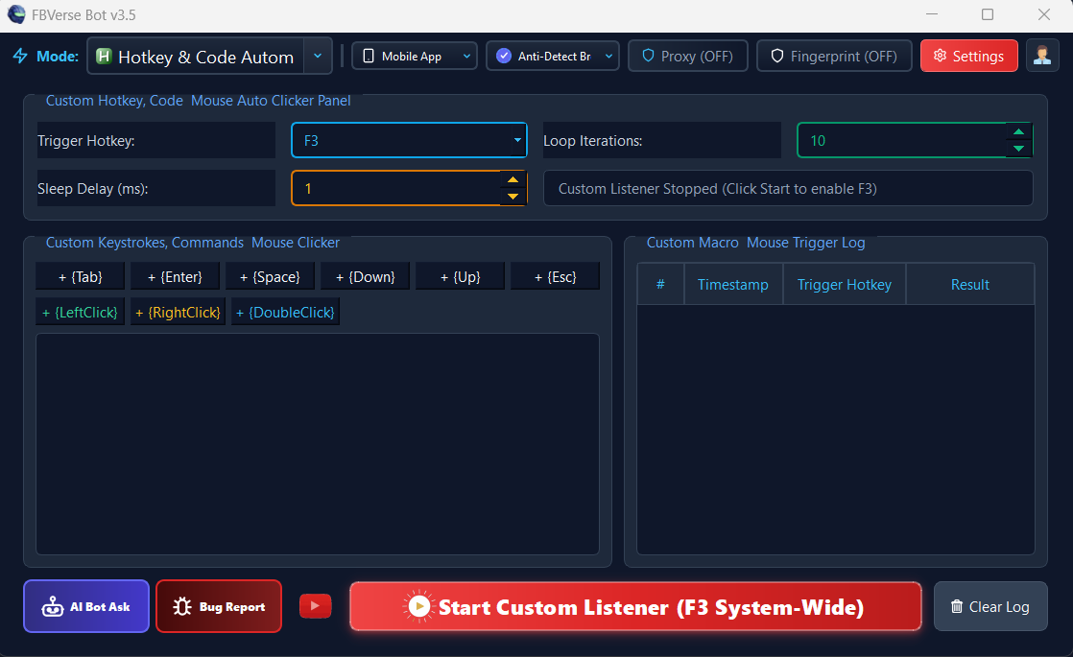
Task: Minimize the FBVerse Bot window
Action: click(931, 14)
